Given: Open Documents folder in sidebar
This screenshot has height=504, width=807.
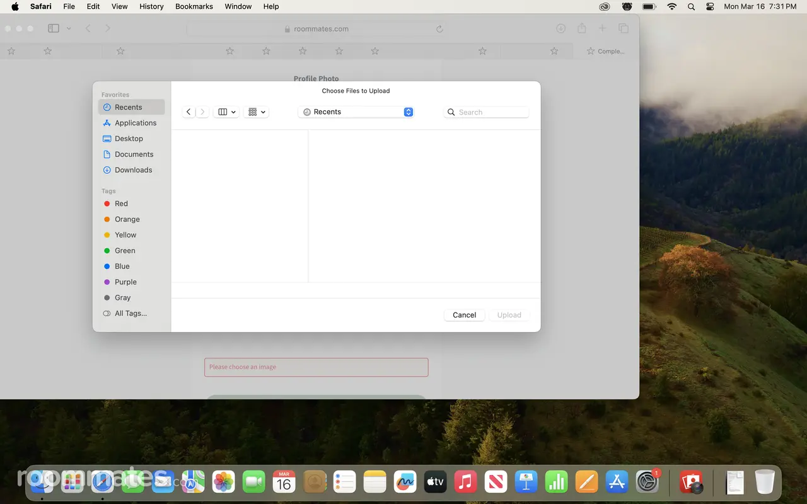Looking at the screenshot, I should pos(134,154).
